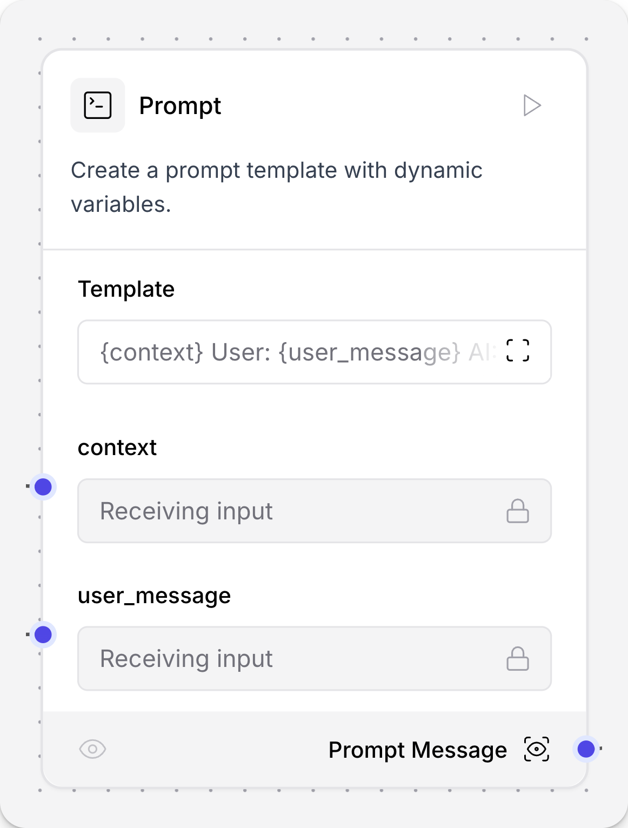Screen dimensions: 628x828
Task: Run the Prompt component via the play icon
Action: tap(531, 105)
